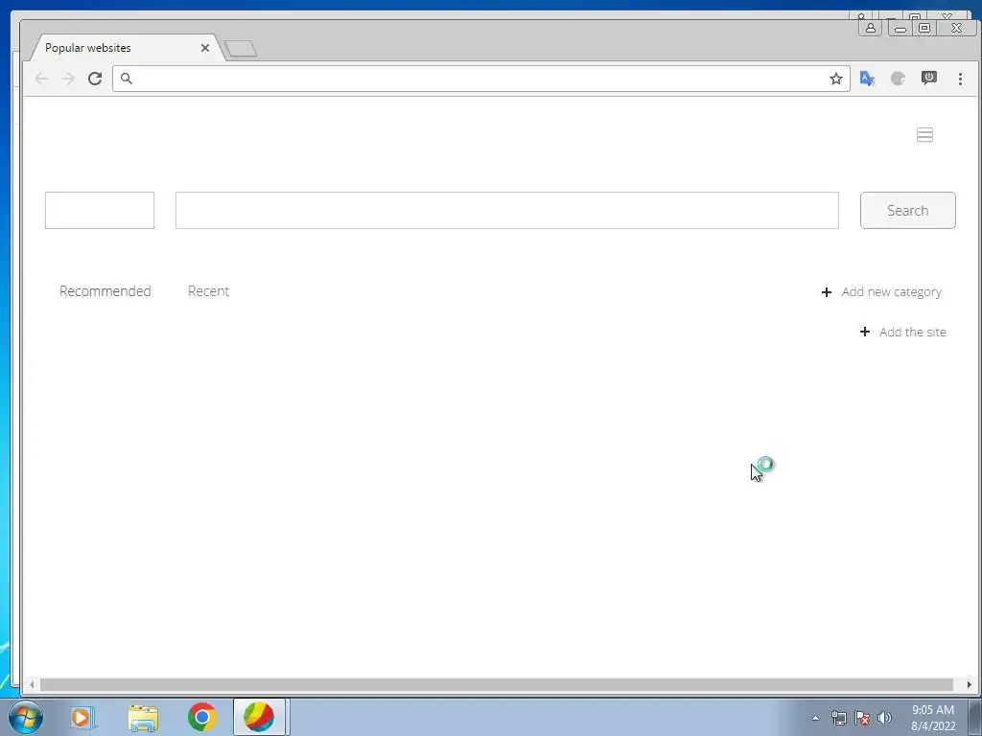Screen dimensions: 982x736
Task: Open File Explorer from the taskbar
Action: click(x=143, y=717)
